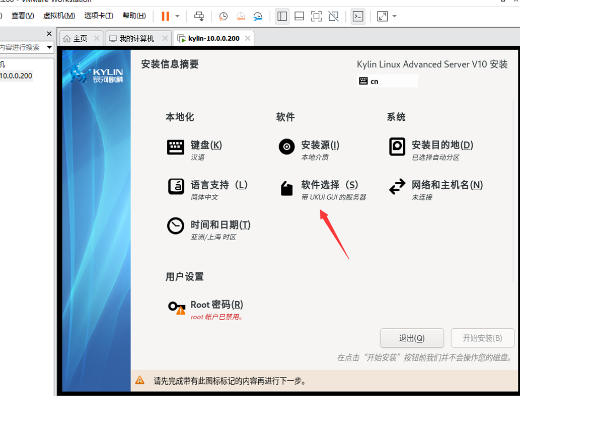Open 安装目的地(D) settings
The image size is (589, 441).
[443, 145]
